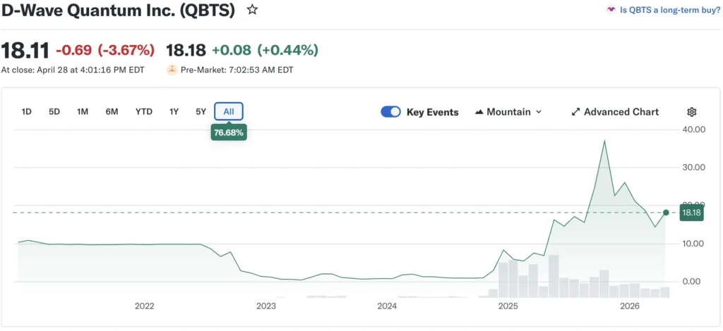Show the 5Y chart range

pyautogui.click(x=201, y=112)
